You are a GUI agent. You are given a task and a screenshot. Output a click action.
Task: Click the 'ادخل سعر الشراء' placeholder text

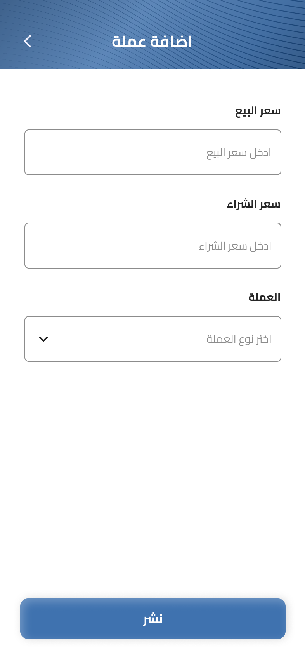click(235, 246)
